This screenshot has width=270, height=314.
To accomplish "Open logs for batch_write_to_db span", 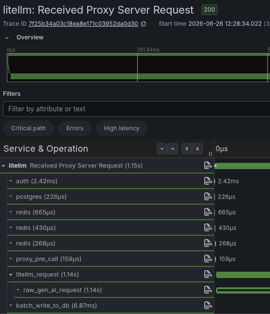I will (x=208, y=305).
